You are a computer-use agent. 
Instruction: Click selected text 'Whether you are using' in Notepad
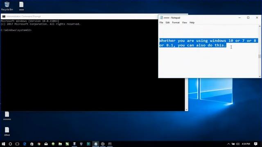click(x=184, y=41)
